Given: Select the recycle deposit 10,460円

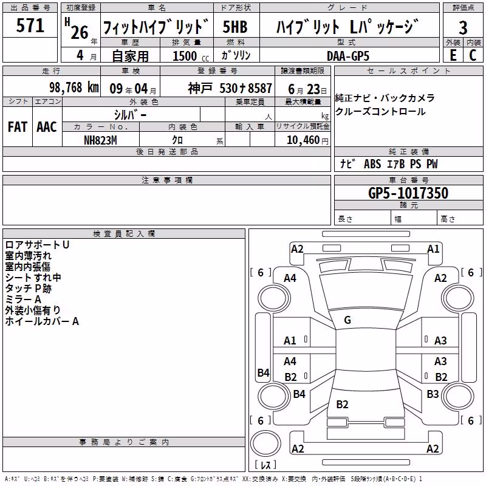Looking at the screenshot, I should (307, 140).
